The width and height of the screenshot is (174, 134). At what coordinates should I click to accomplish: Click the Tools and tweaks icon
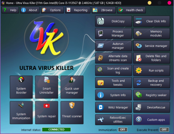(101, 83)
